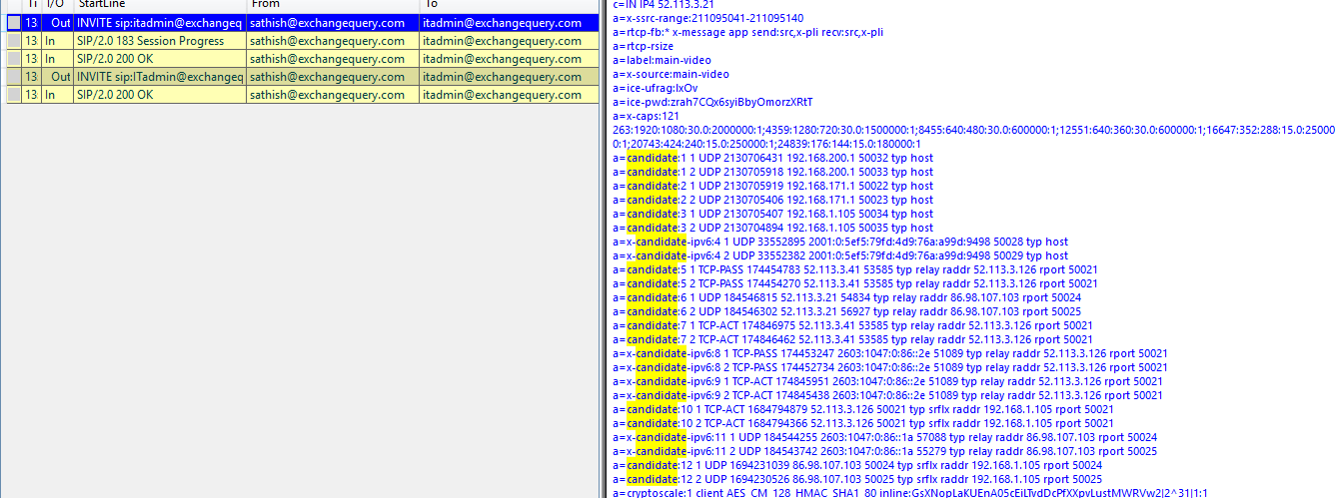The width and height of the screenshot is (1339, 498).
Task: Click the a=x-ssrc-range:211095041-211095140 line
Action: point(707,18)
